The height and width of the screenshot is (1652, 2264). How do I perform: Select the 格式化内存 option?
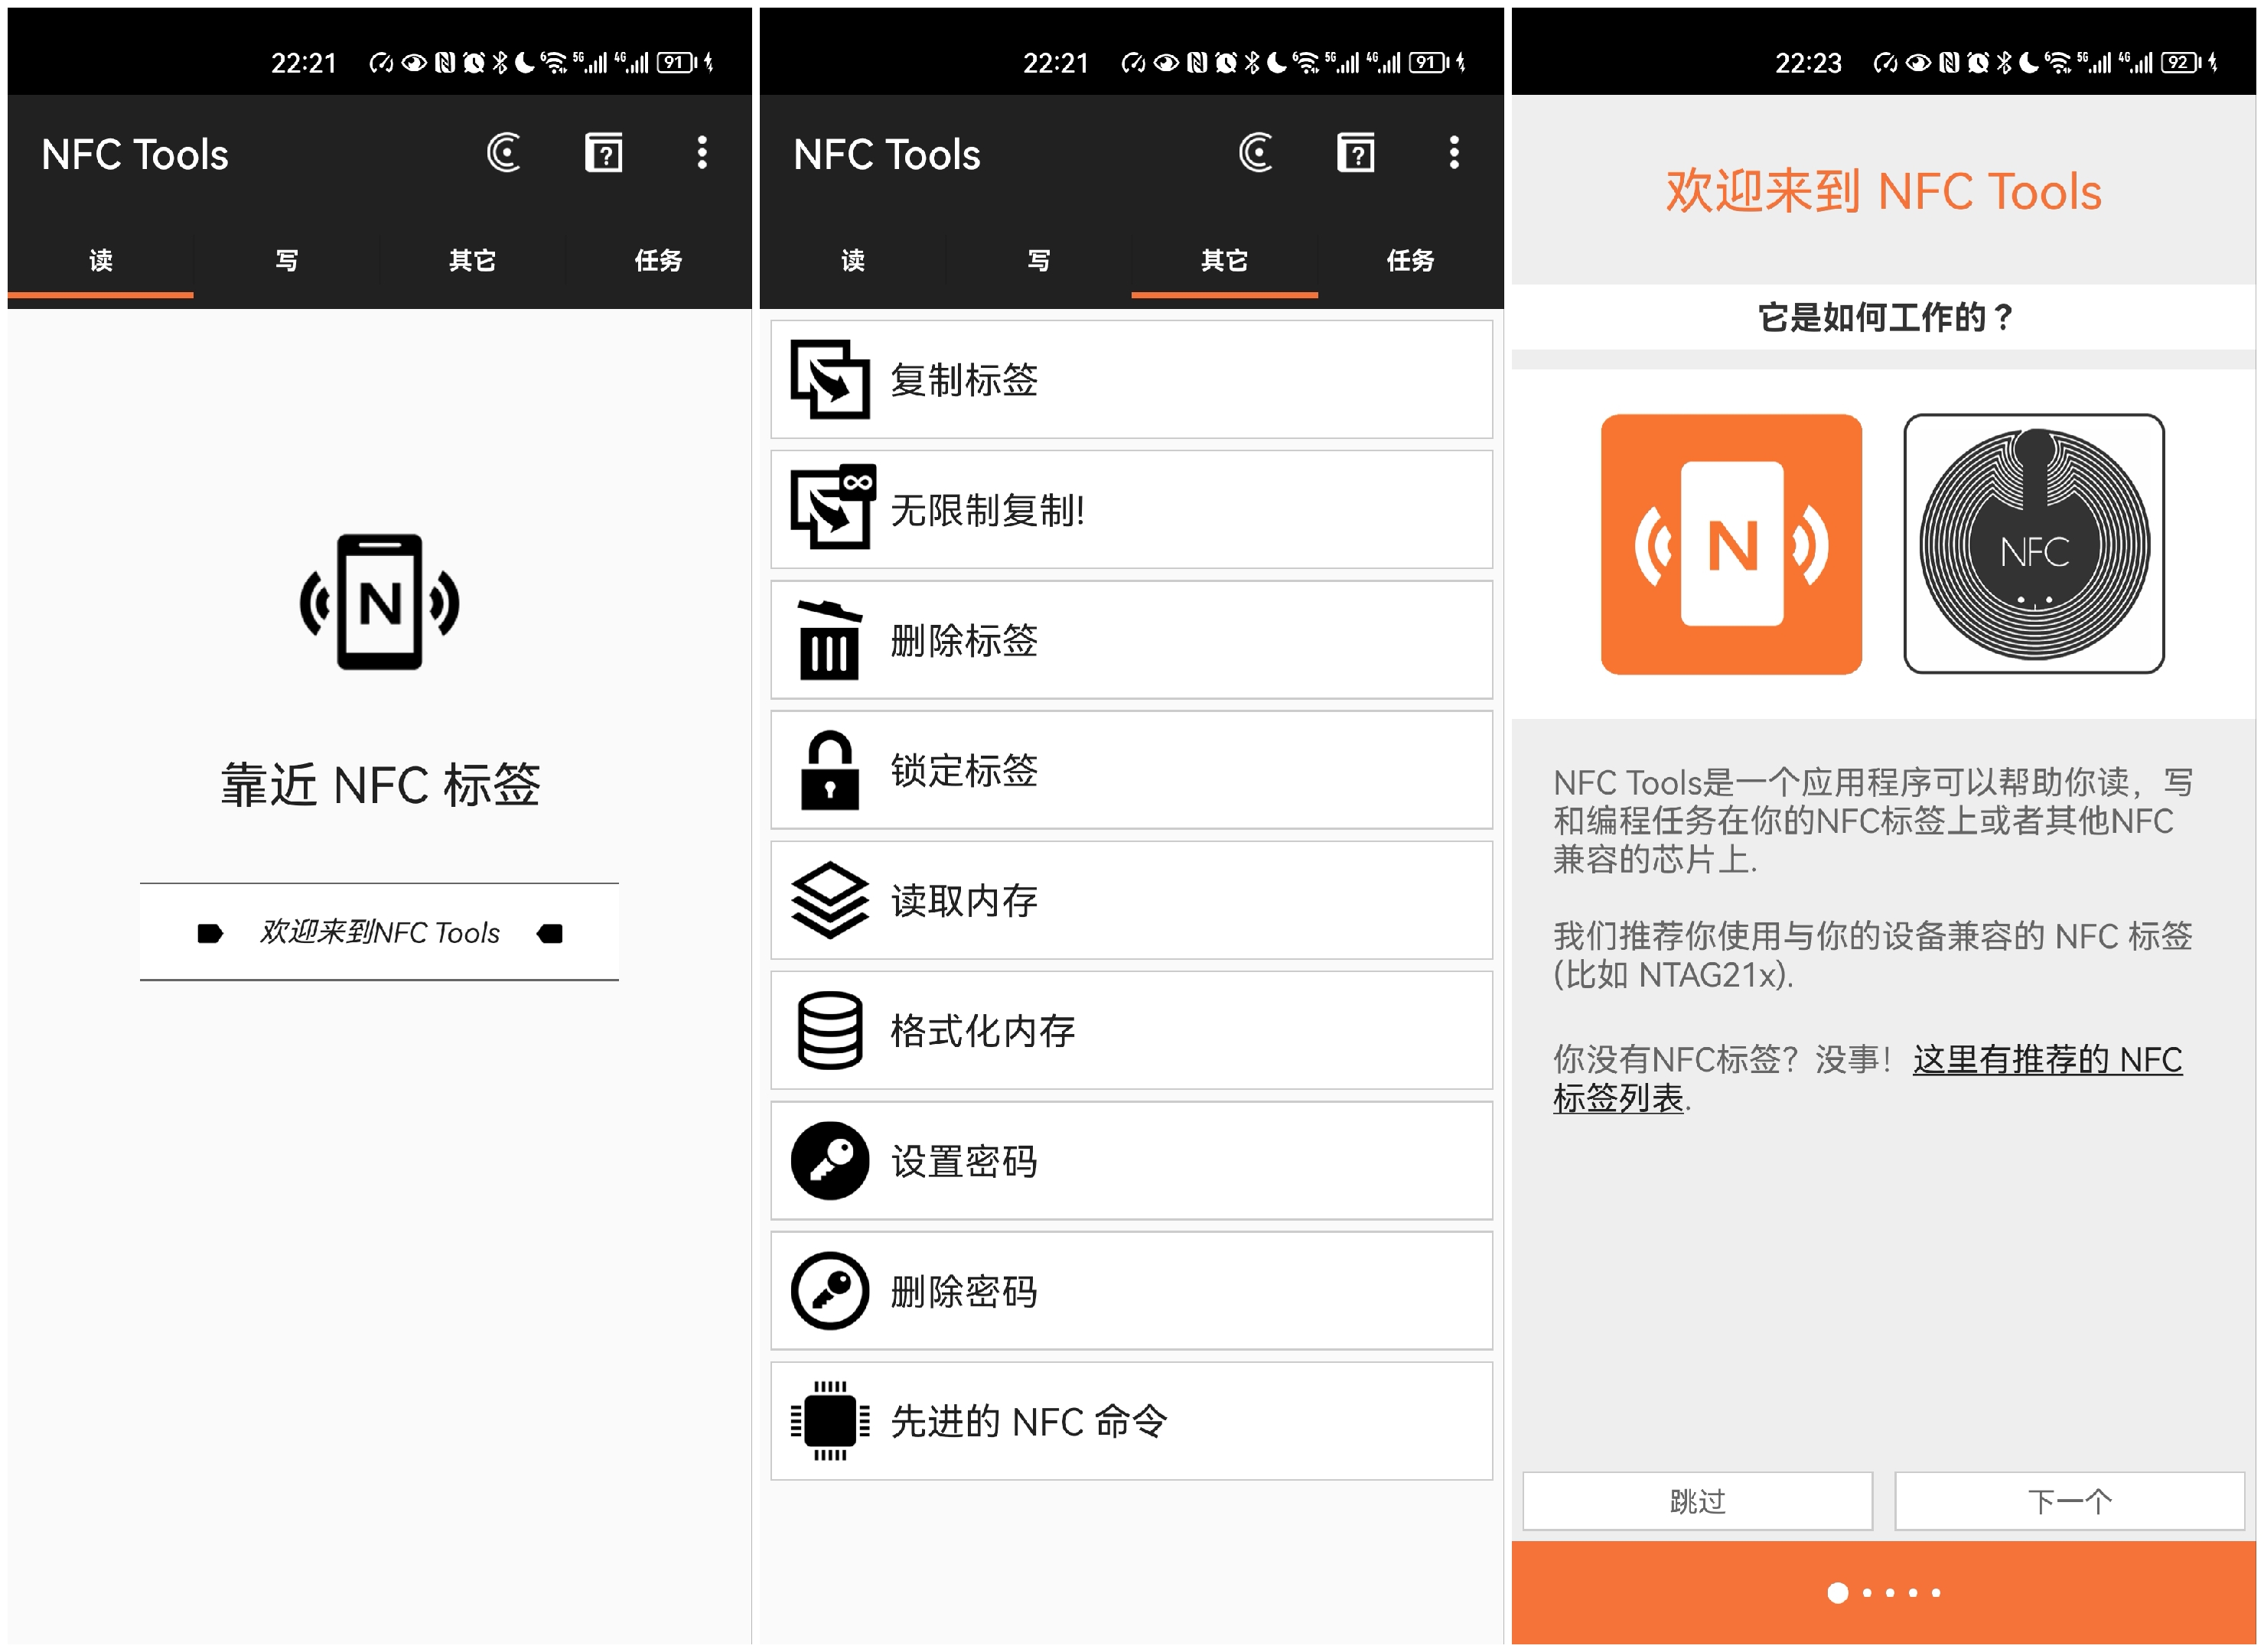pyautogui.click(x=1132, y=1031)
